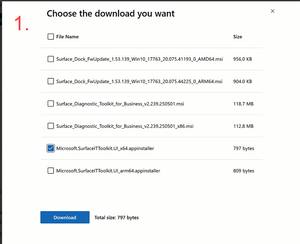This screenshot has width=300, height=244.
Task: Click the Total size: 797 bytes label
Action: point(117,217)
